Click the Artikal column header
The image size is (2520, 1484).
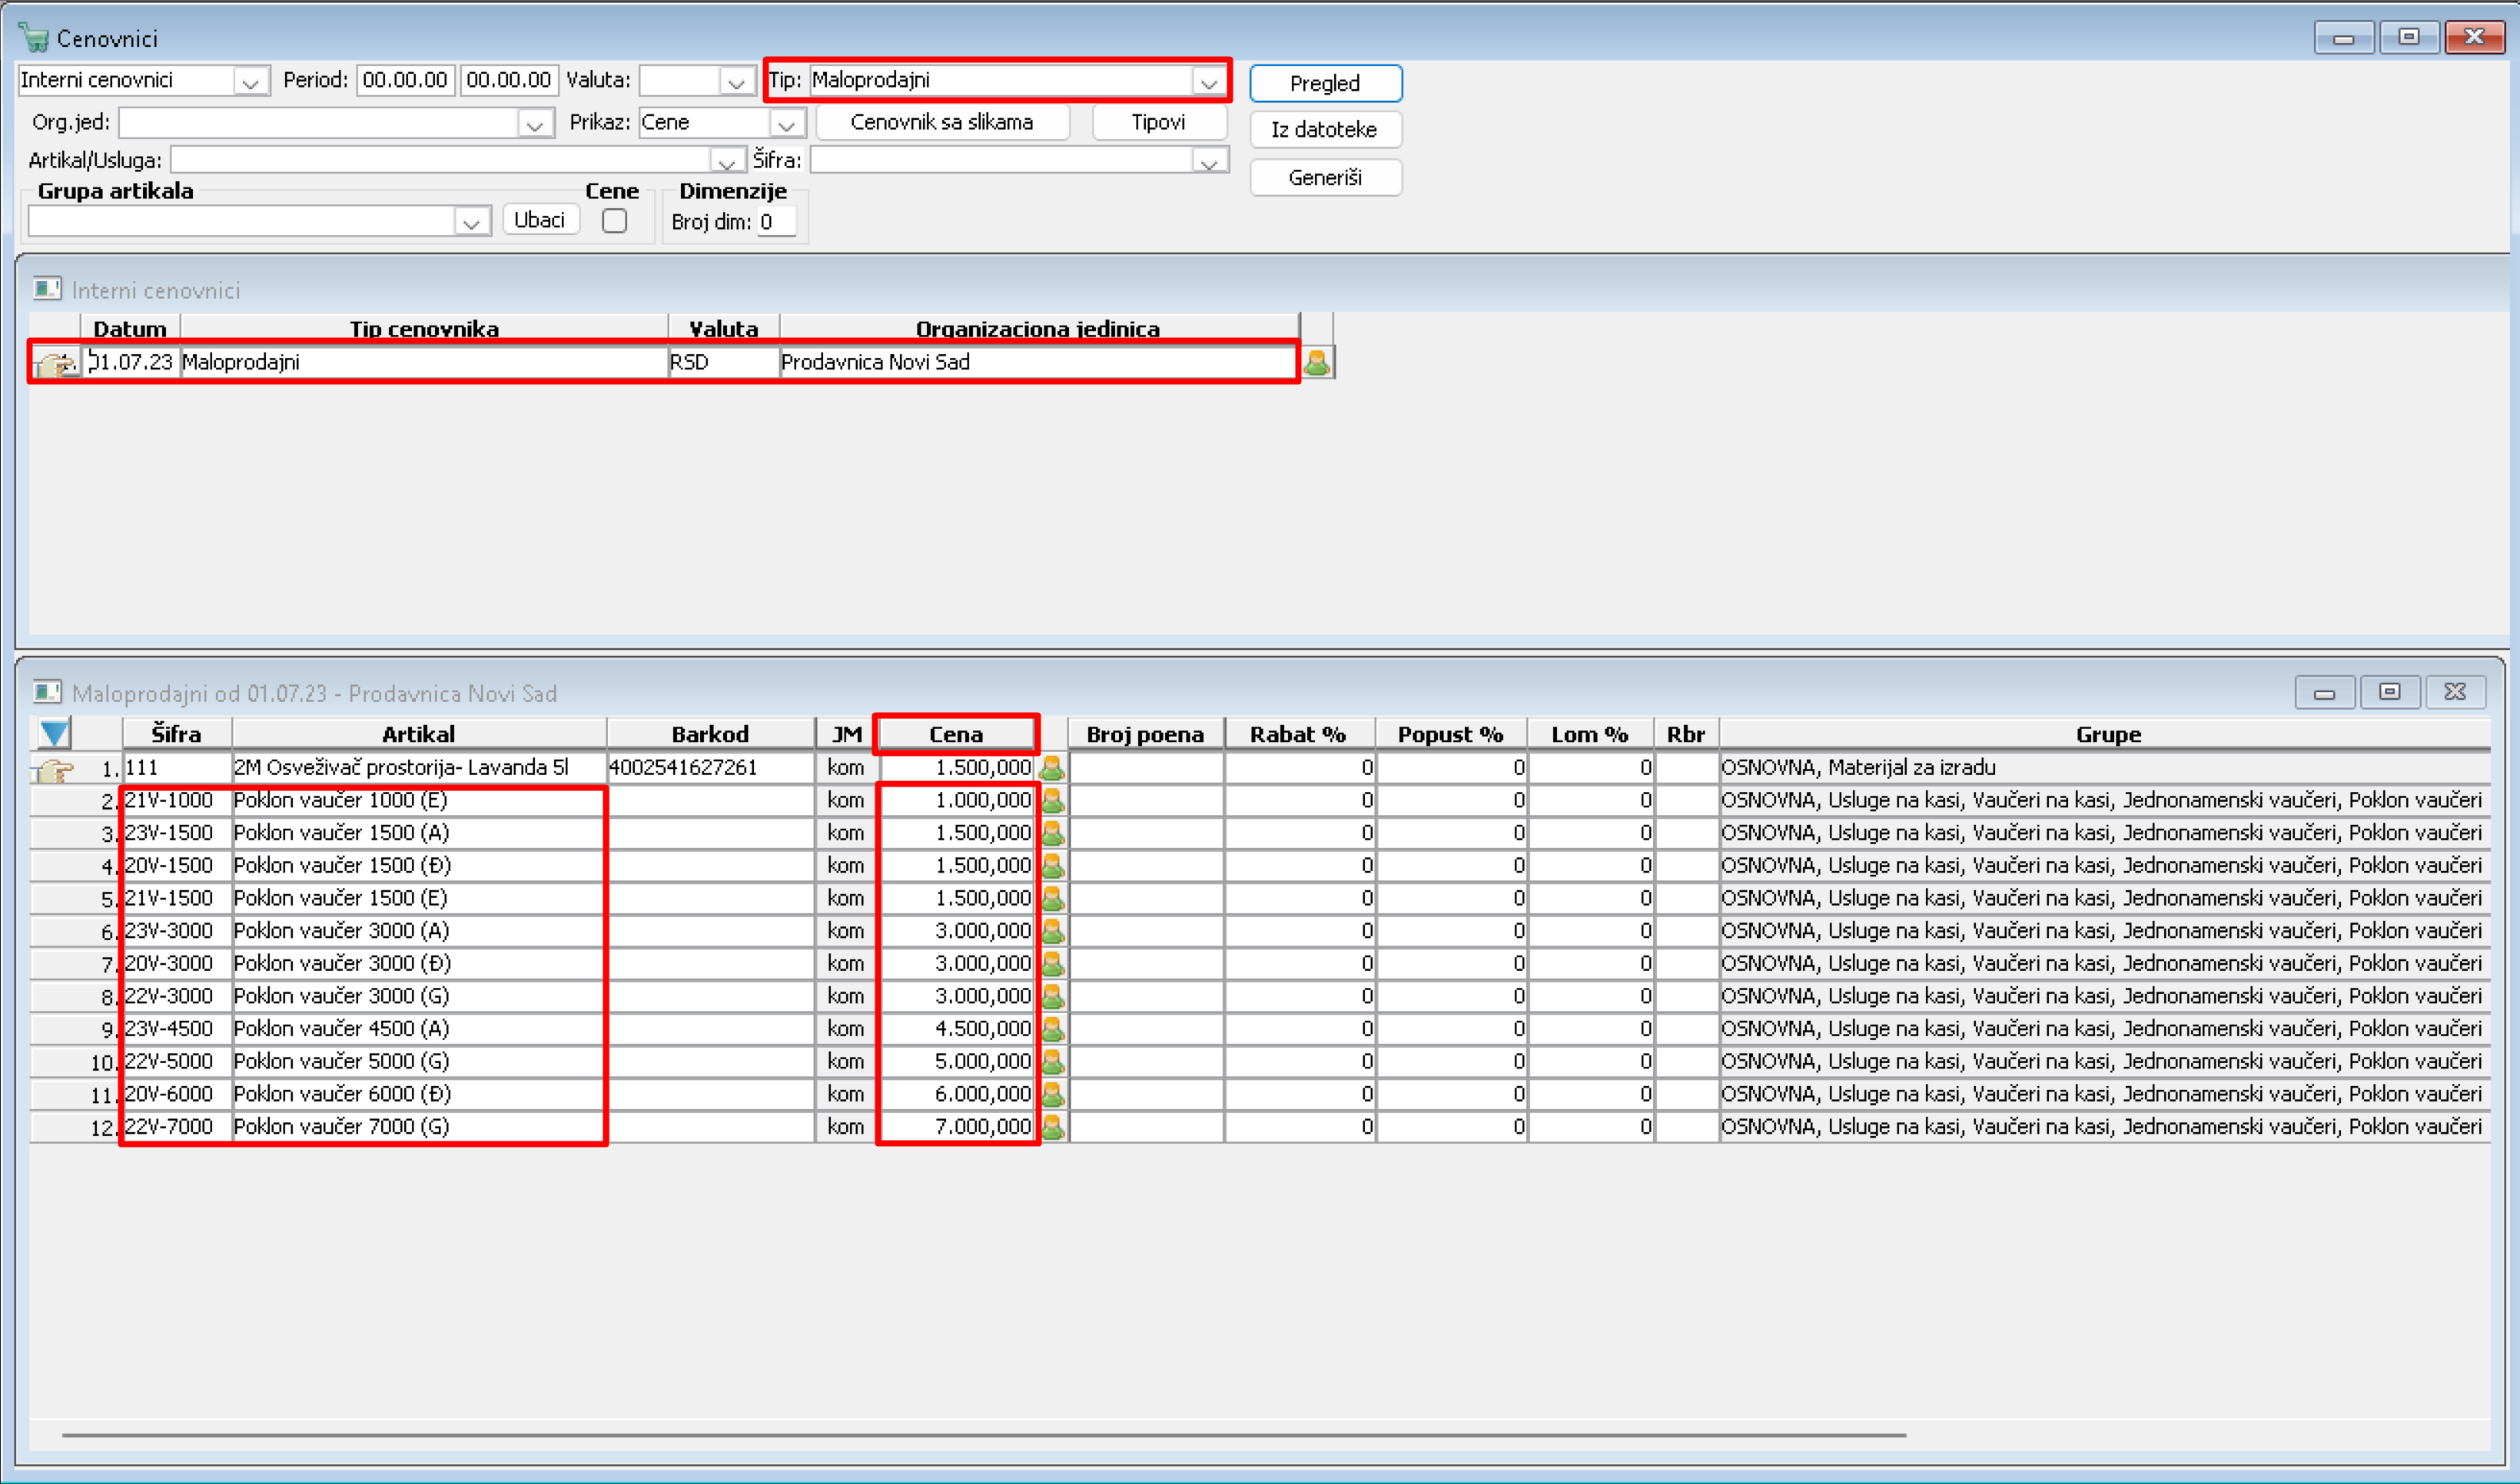(418, 734)
